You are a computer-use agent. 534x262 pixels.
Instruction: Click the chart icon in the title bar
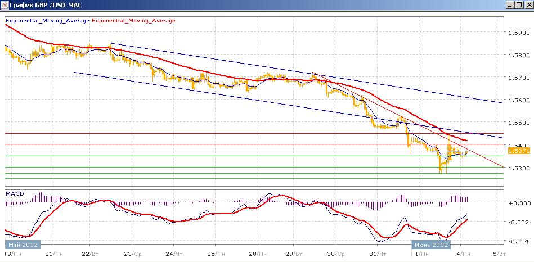click(5, 6)
